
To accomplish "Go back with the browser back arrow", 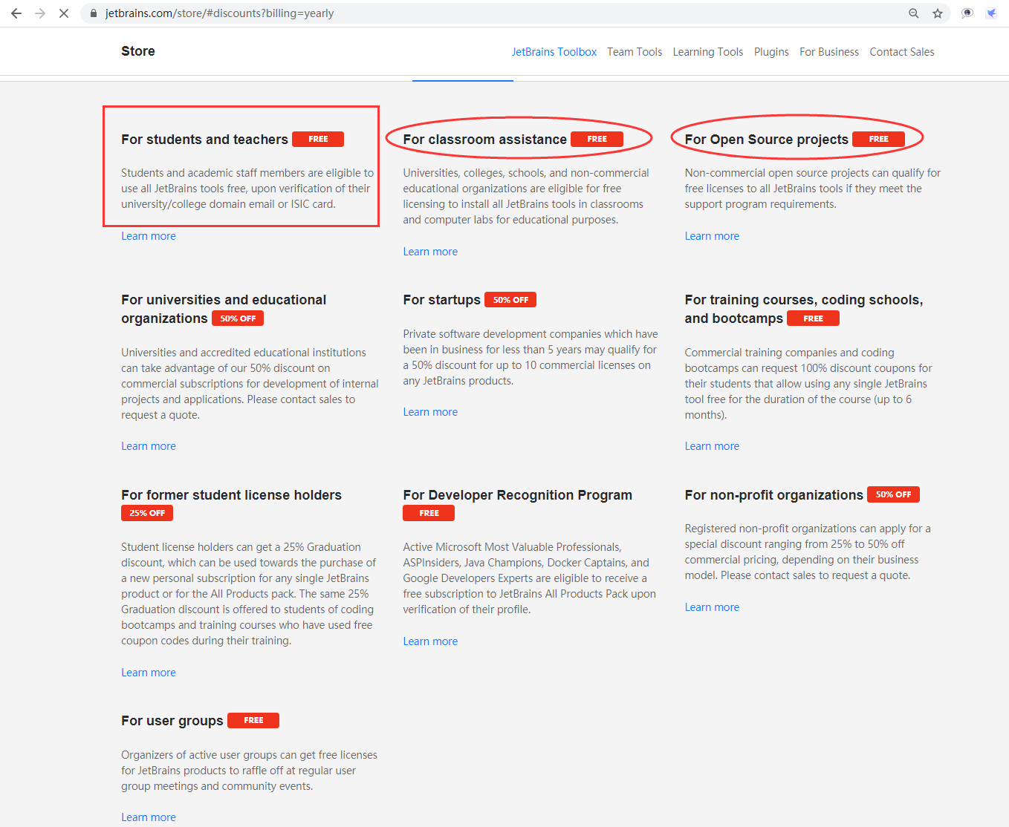I will tap(16, 13).
